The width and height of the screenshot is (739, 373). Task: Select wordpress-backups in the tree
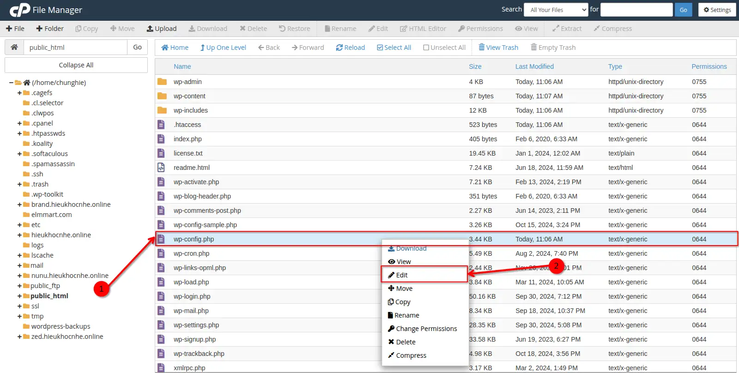pyautogui.click(x=61, y=326)
